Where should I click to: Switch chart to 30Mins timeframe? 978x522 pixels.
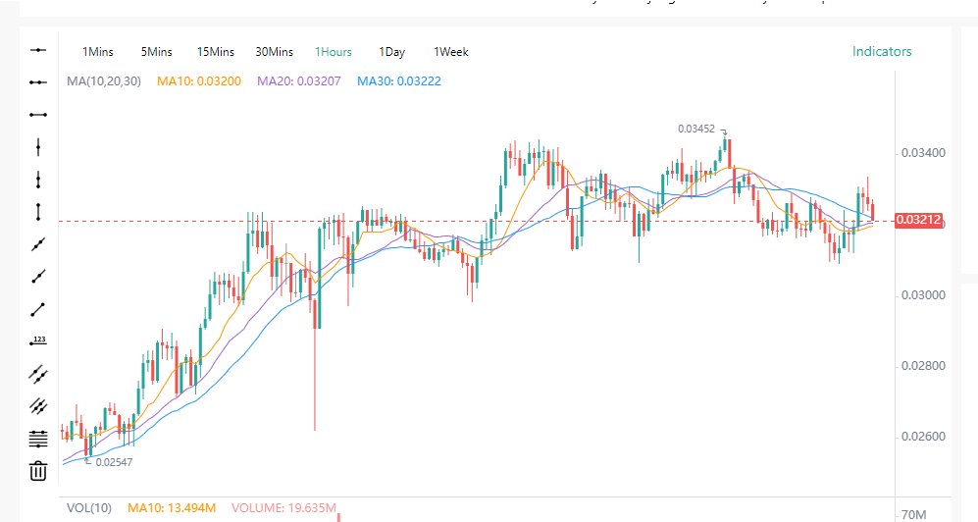click(x=274, y=52)
